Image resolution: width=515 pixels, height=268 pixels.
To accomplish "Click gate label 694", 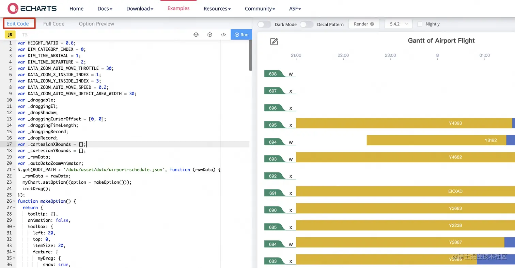I will [273, 142].
